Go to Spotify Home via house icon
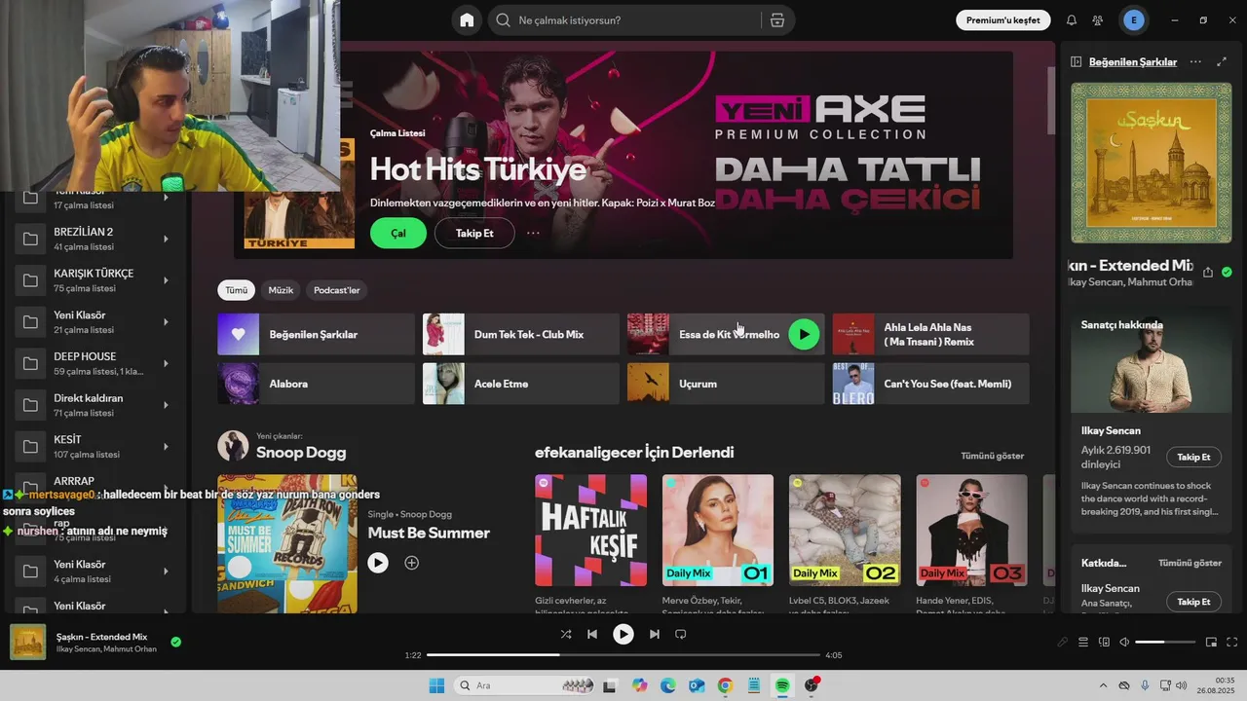The width and height of the screenshot is (1247, 701). [x=467, y=19]
